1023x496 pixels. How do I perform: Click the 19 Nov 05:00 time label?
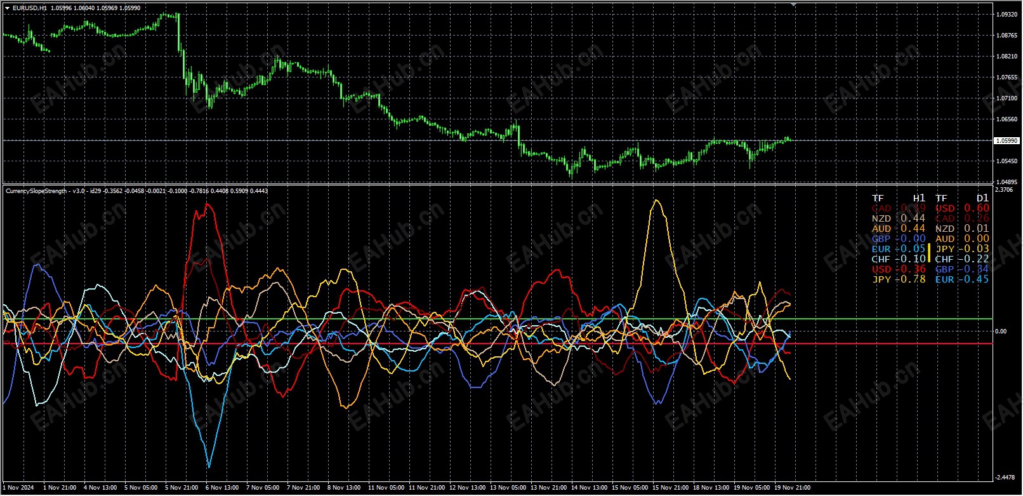[x=751, y=488]
